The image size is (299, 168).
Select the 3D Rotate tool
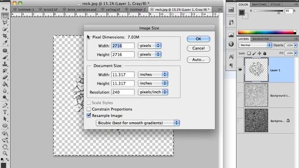(x=5, y=133)
